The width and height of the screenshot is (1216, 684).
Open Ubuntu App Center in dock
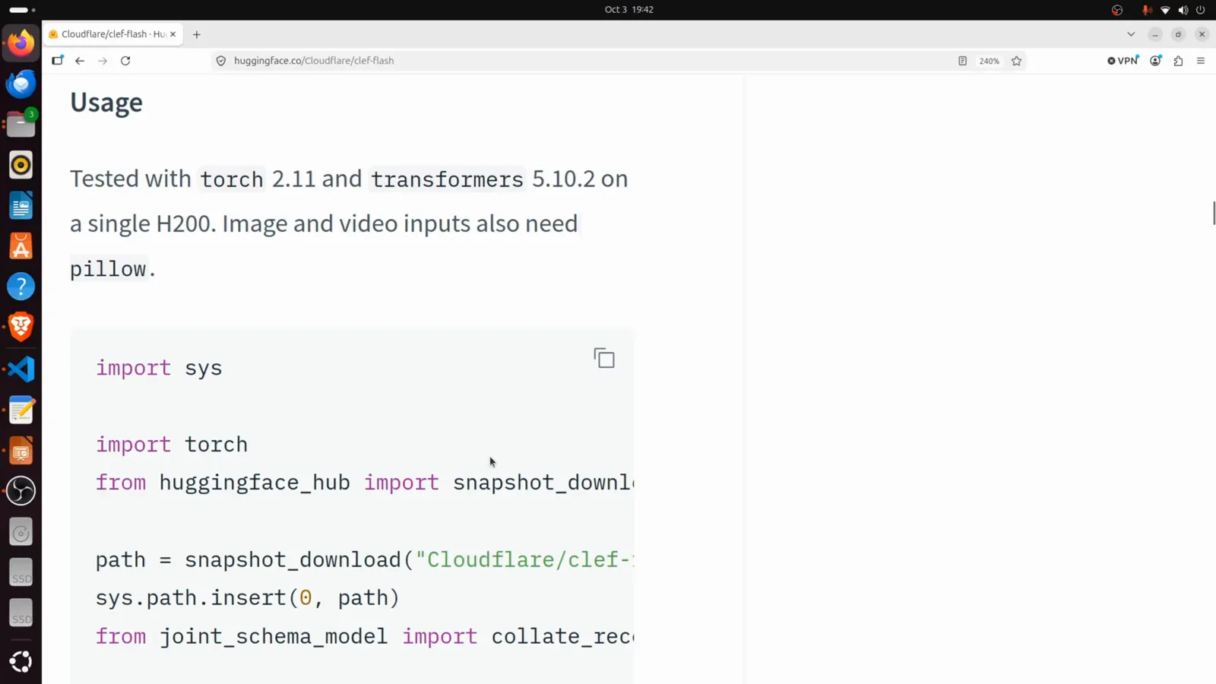pyautogui.click(x=21, y=246)
